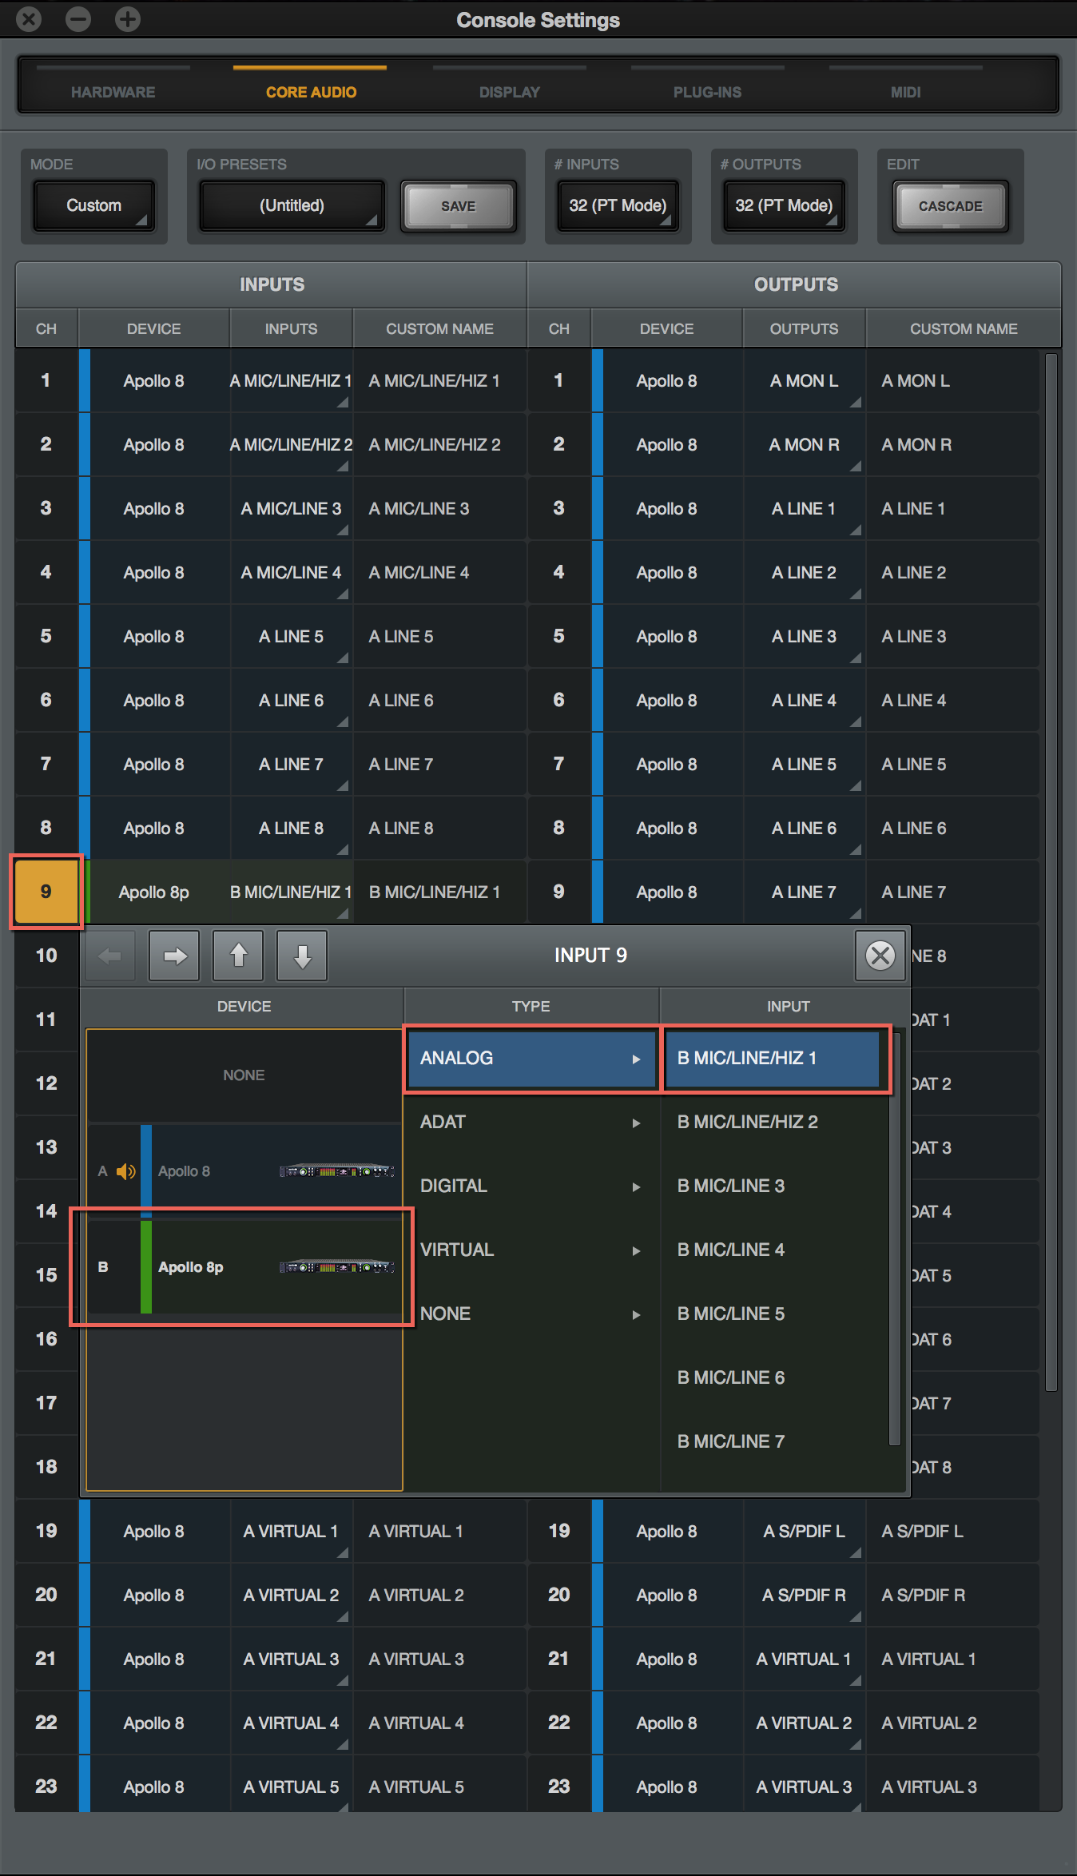Open input 2 A MIC/LINE/HIZ 2 selector
The width and height of the screenshot is (1077, 1876).
point(292,445)
